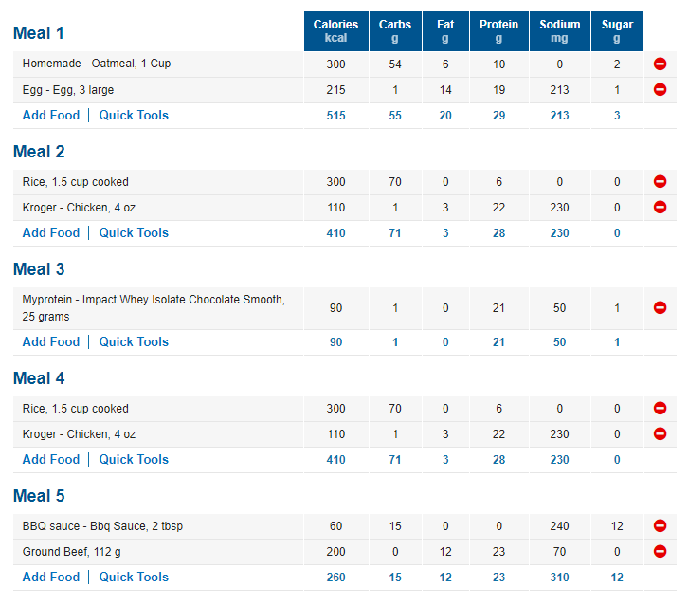
Task: Open Quick Tools for Meal 3
Action: 134,341
